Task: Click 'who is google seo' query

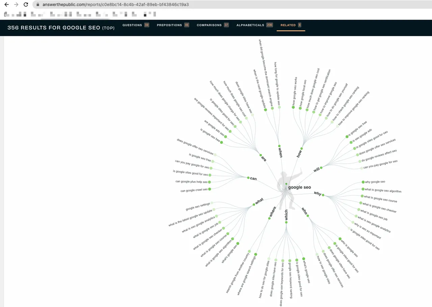Action: point(349,249)
